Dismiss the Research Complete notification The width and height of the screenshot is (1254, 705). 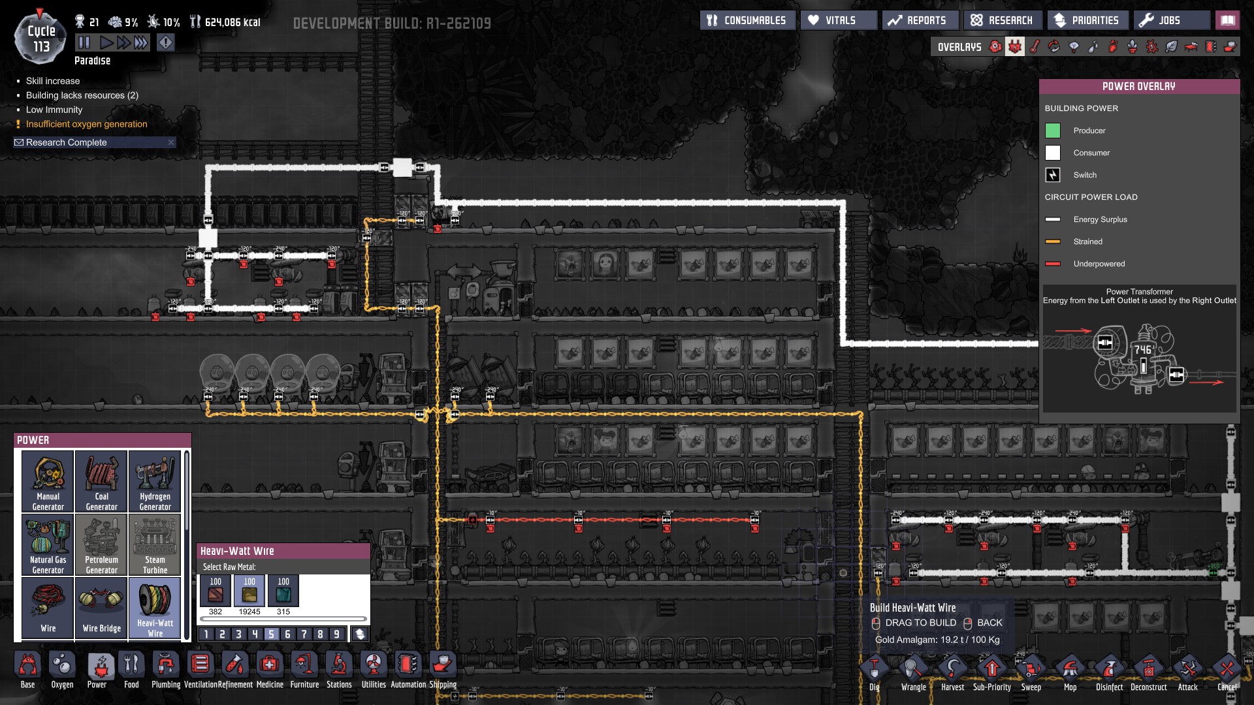[x=171, y=142]
